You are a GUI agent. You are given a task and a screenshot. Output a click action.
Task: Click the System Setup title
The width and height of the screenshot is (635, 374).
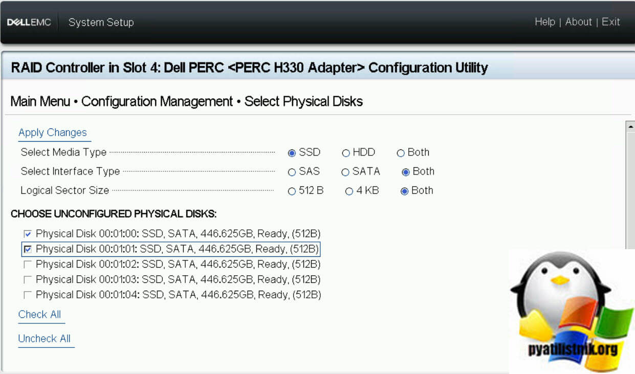[100, 22]
